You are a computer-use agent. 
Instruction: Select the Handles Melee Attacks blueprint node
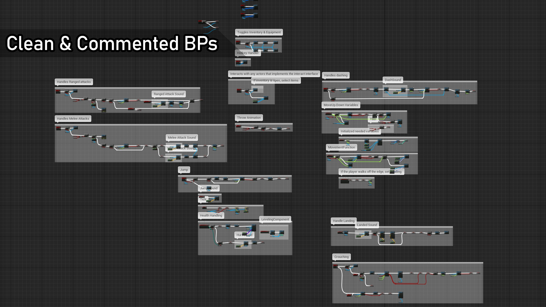pos(73,118)
